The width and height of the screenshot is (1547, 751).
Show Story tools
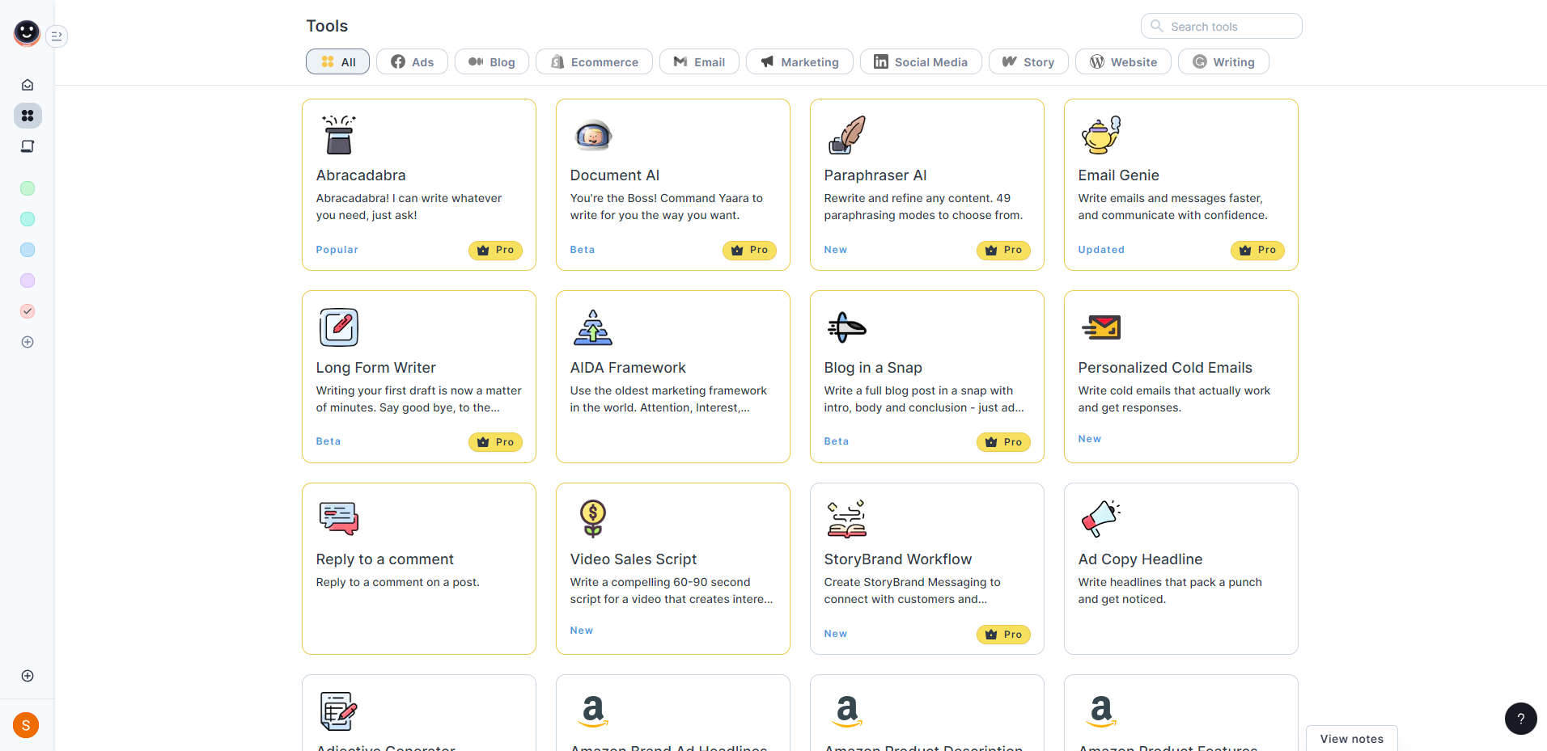1028,61
